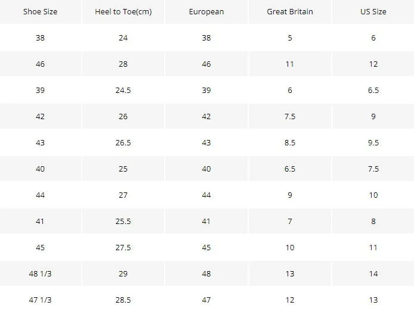Image resolution: width=414 pixels, height=311 pixels.
Task: Click the 25.5 heel to toe value
Action: 123,221
